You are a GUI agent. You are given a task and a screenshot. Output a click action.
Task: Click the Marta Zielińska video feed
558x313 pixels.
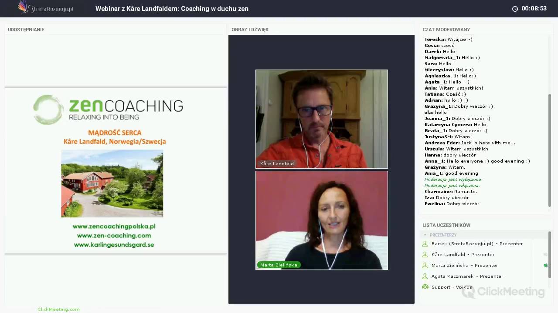pyautogui.click(x=322, y=220)
